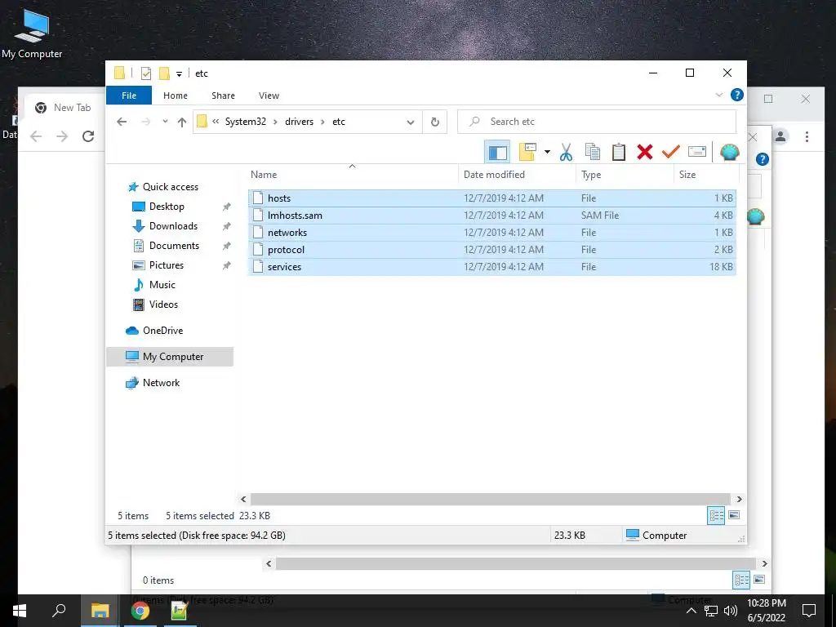Open breadcrumb arrow after drivers

(x=322, y=122)
